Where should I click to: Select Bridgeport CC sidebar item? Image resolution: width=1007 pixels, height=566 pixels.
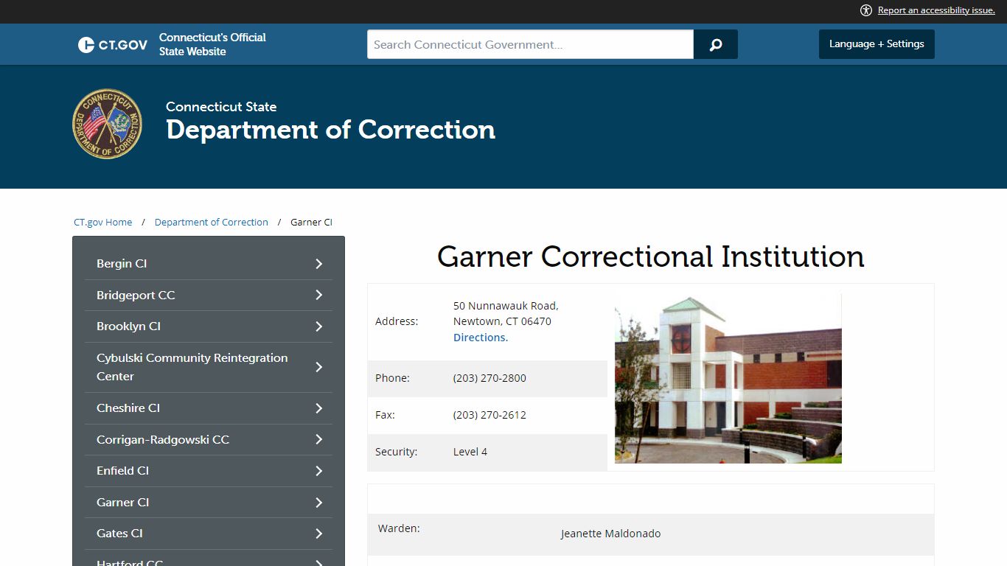(x=136, y=295)
